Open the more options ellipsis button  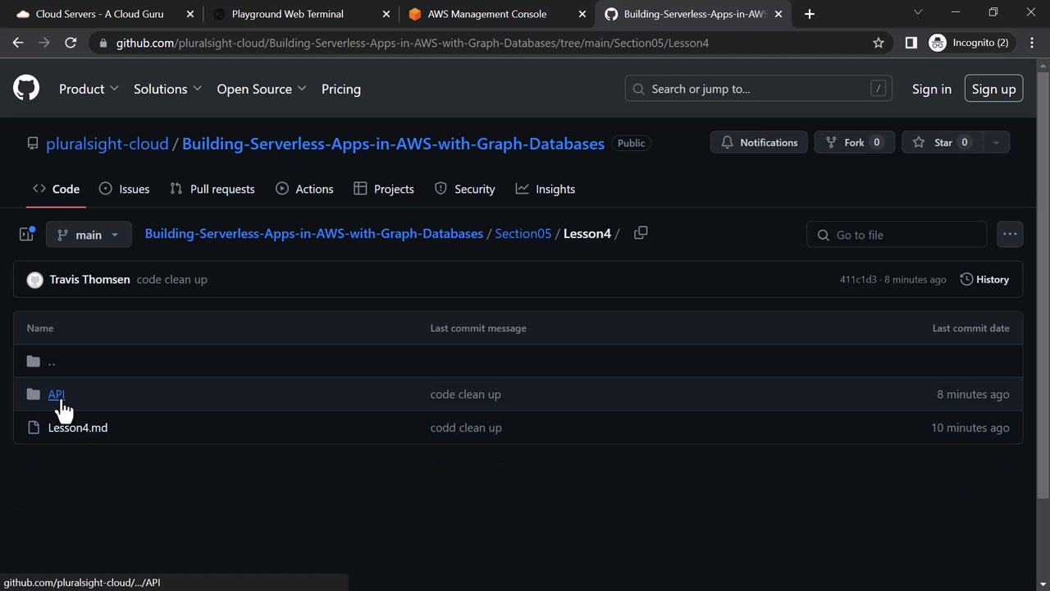click(1010, 235)
